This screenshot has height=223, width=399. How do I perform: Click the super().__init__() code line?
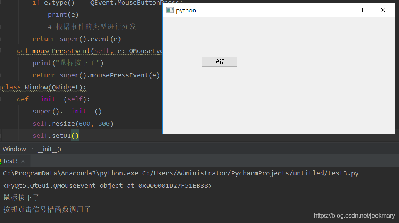67,111
